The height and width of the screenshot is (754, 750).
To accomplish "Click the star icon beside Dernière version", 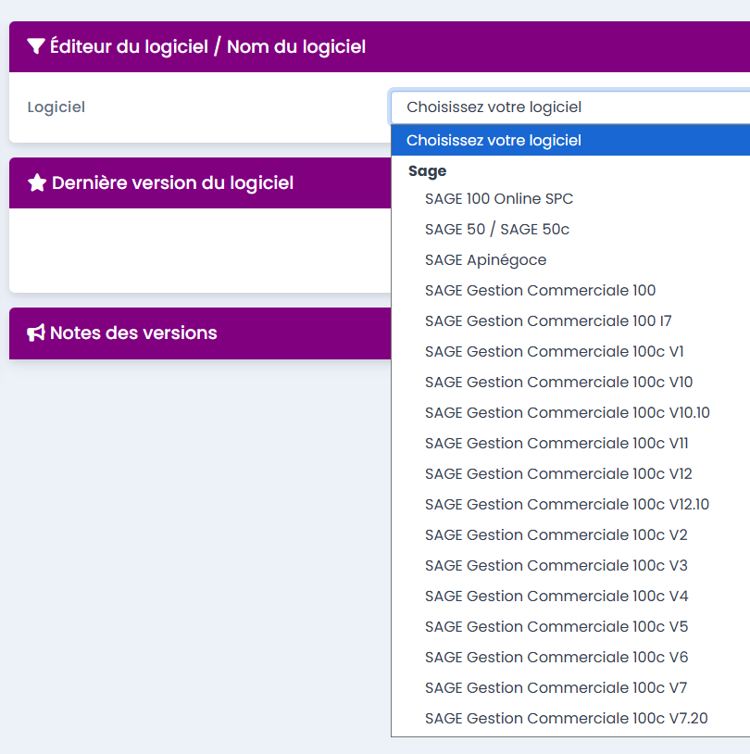I will coord(37,182).
